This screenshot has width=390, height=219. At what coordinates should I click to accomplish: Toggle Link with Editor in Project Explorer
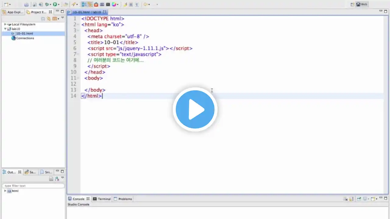49,19
